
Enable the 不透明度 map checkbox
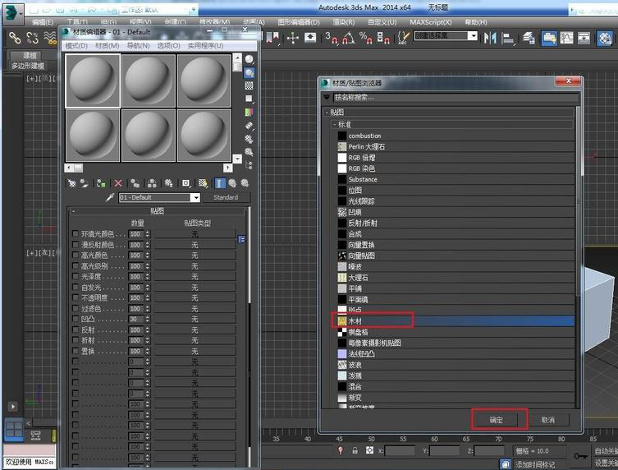[x=76, y=297]
